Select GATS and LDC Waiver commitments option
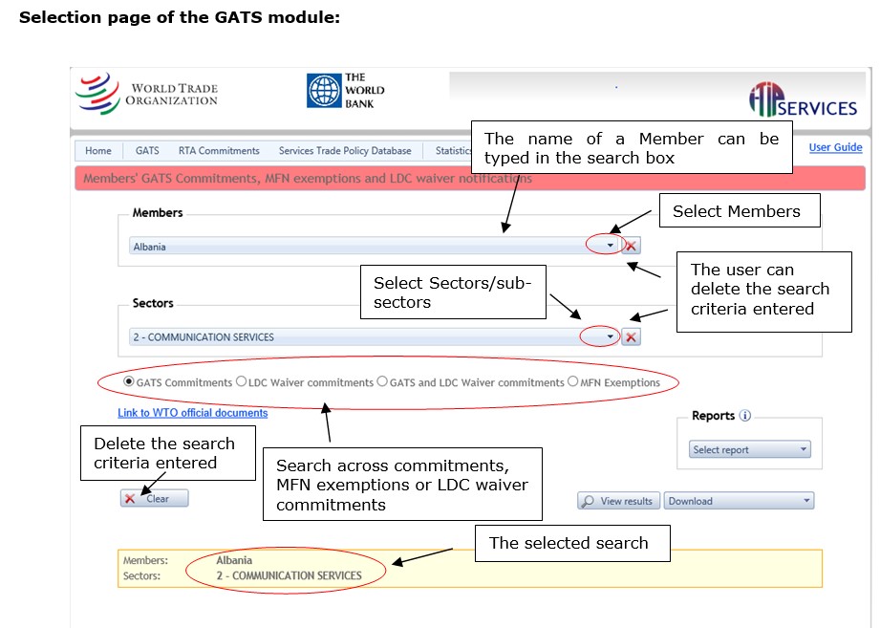 (382, 381)
